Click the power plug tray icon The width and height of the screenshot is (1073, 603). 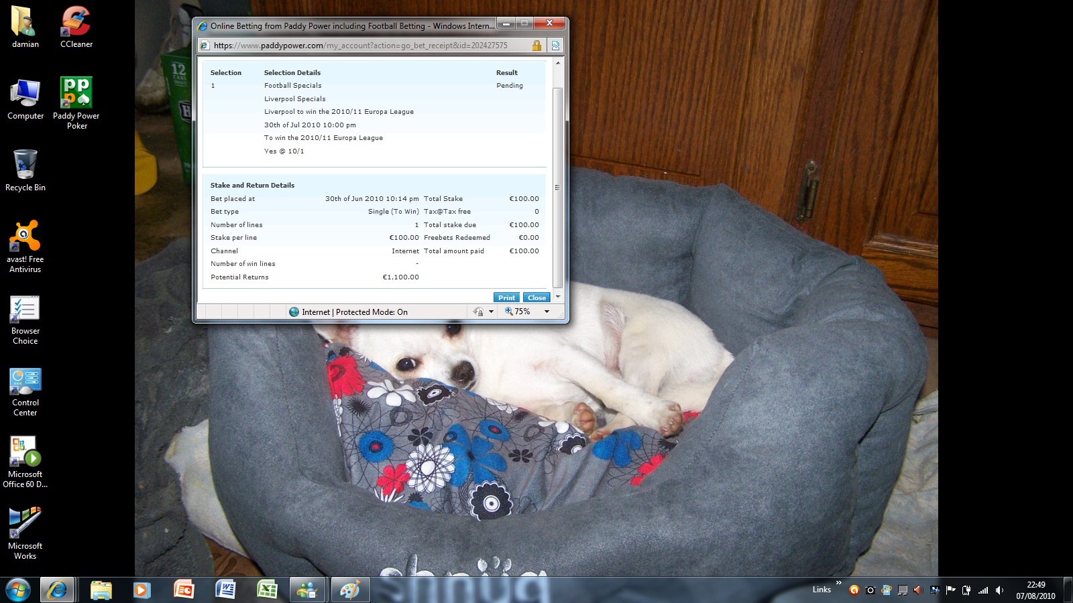pyautogui.click(x=966, y=590)
